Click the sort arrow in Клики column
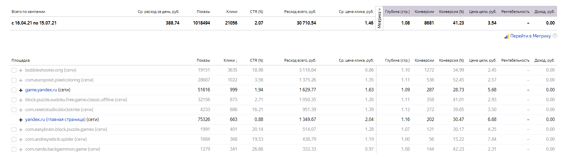 coord(236,61)
